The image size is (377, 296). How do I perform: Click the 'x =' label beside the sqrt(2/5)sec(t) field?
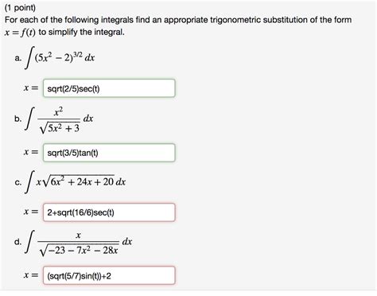[31, 88]
